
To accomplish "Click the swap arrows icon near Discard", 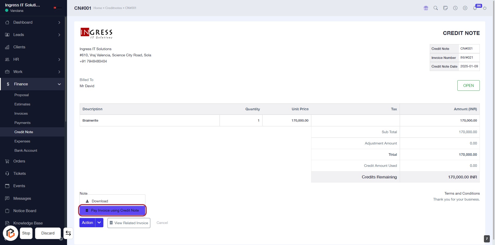I will click(68, 233).
